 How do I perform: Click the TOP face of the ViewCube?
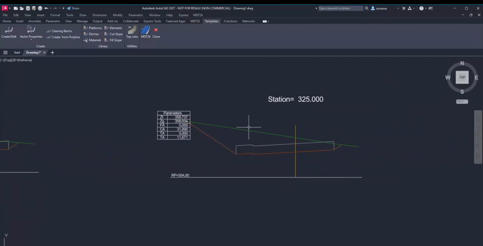tap(462, 77)
